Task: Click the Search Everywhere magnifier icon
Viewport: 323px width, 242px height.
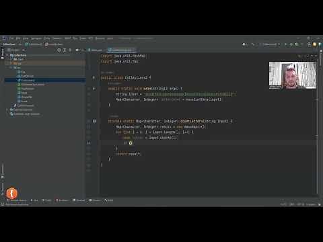Action: tap(309, 44)
